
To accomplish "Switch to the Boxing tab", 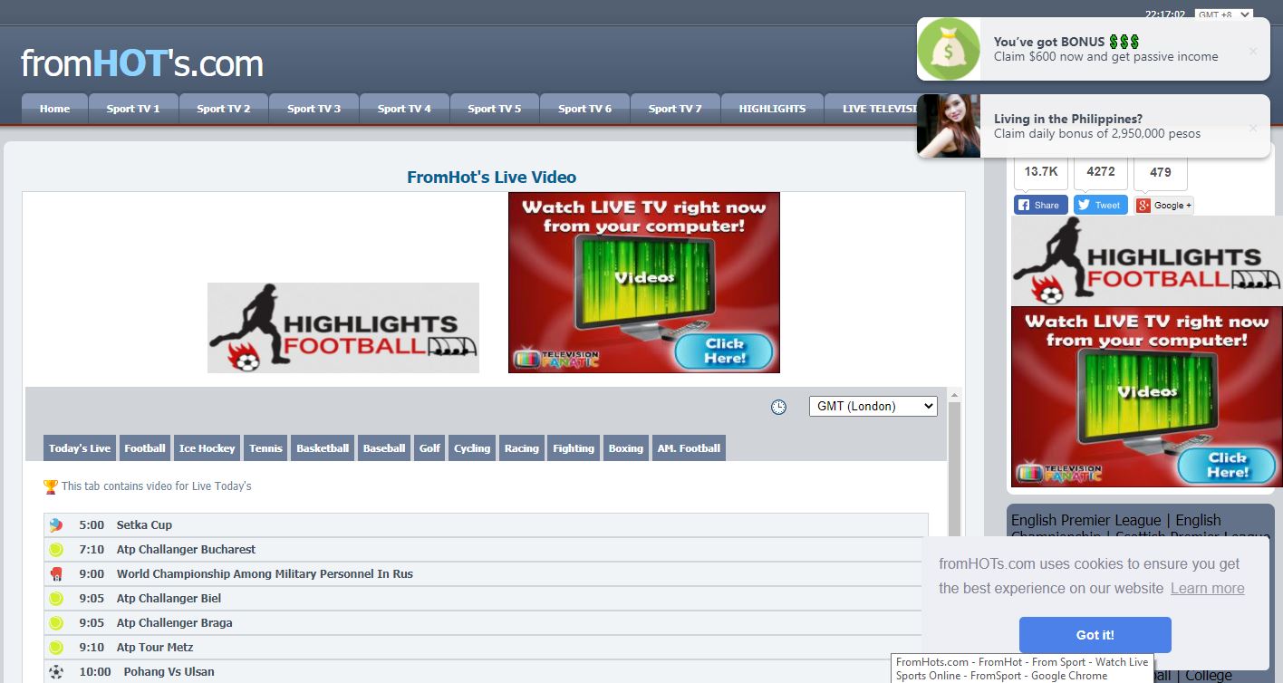I will coord(626,448).
